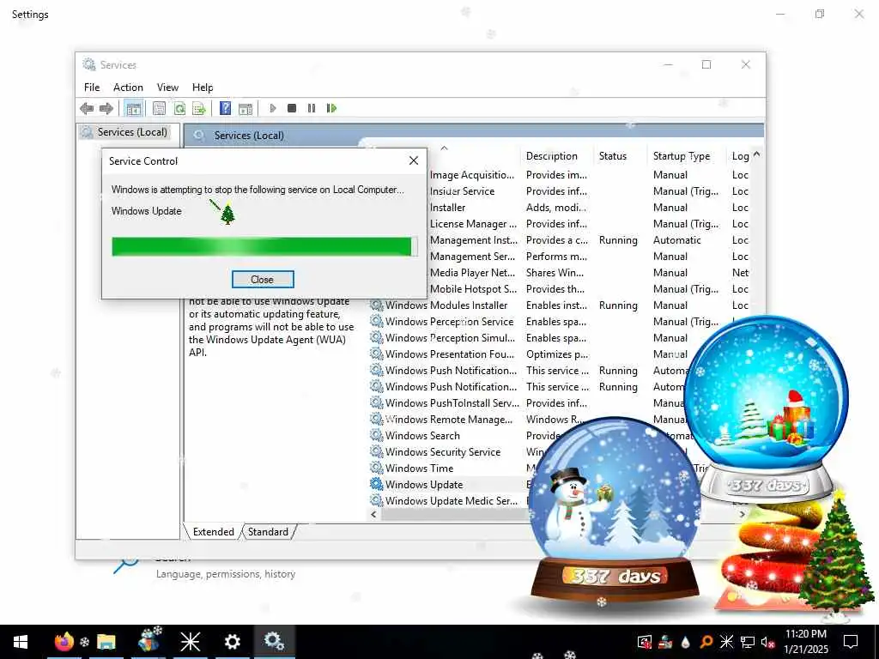The width and height of the screenshot is (879, 659).
Task: Click Automatic startup type of Management Inst...
Action: [676, 240]
